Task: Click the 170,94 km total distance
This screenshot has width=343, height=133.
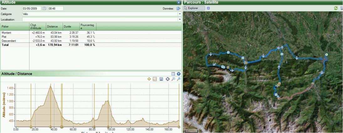Action: pyautogui.click(x=55, y=45)
